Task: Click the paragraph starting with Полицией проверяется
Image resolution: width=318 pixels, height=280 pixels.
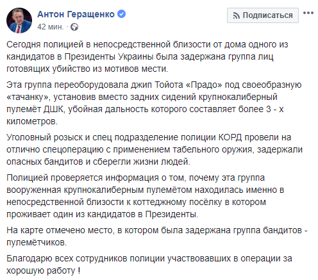Action: point(146,196)
